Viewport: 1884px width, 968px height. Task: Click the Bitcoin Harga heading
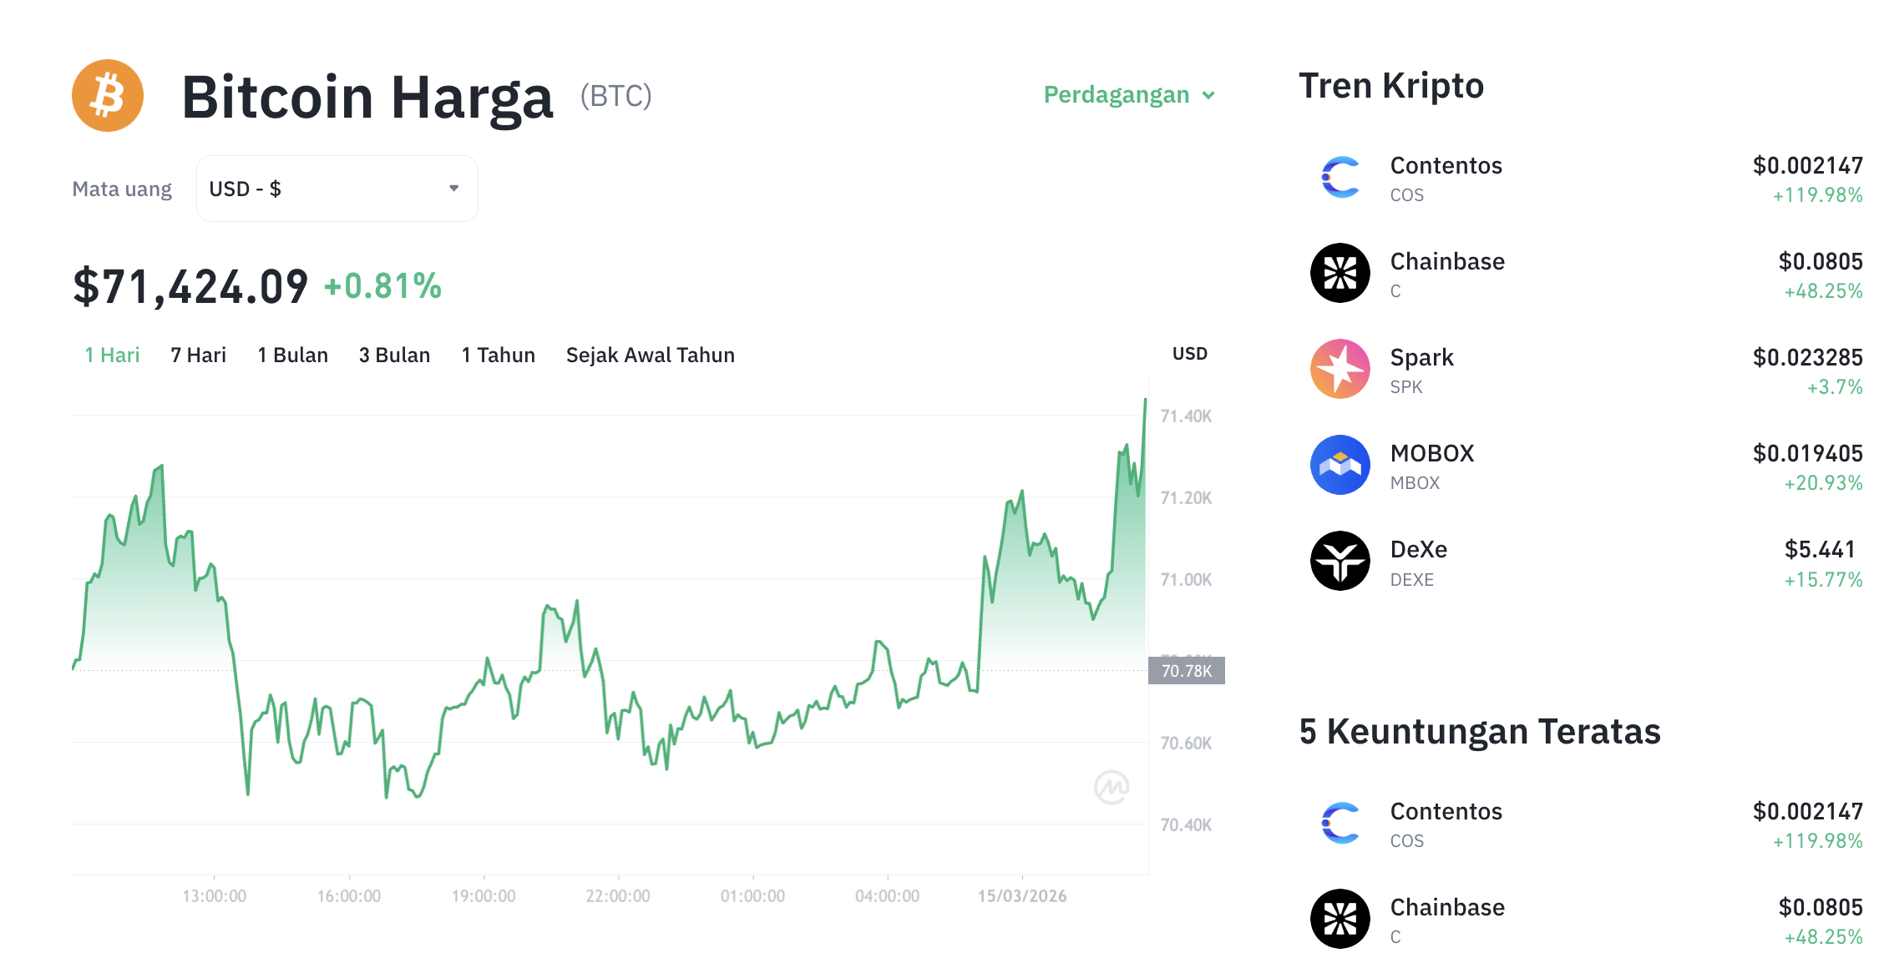pyautogui.click(x=366, y=96)
